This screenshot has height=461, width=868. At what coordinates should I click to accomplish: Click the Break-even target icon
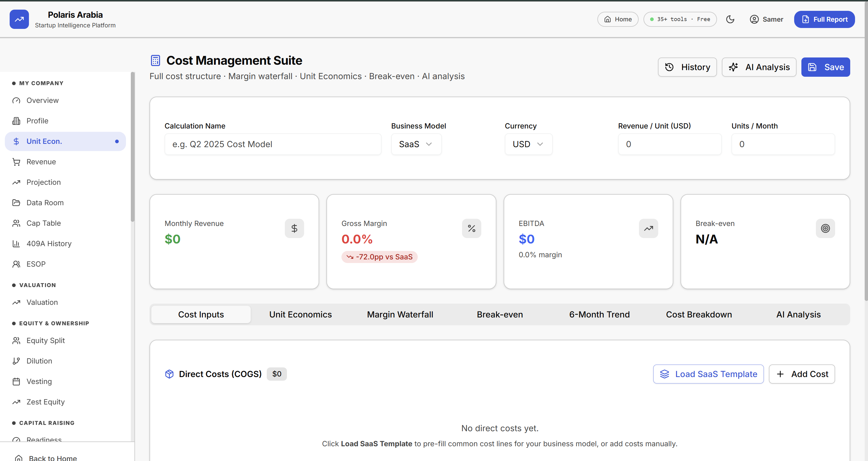825,228
